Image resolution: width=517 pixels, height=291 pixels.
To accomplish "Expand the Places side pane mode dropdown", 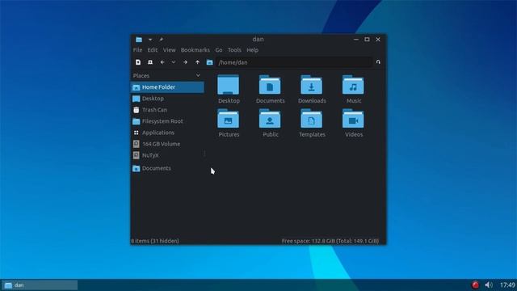I will click(198, 75).
